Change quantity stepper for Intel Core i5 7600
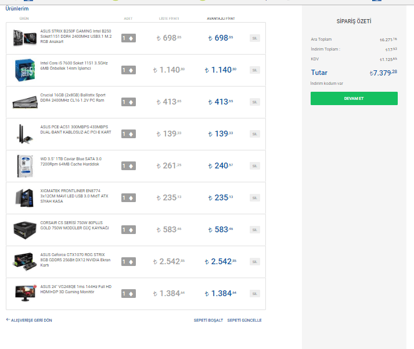 click(x=128, y=70)
